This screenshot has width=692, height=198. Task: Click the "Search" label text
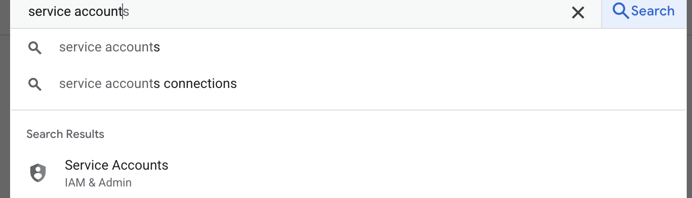pyautogui.click(x=653, y=11)
